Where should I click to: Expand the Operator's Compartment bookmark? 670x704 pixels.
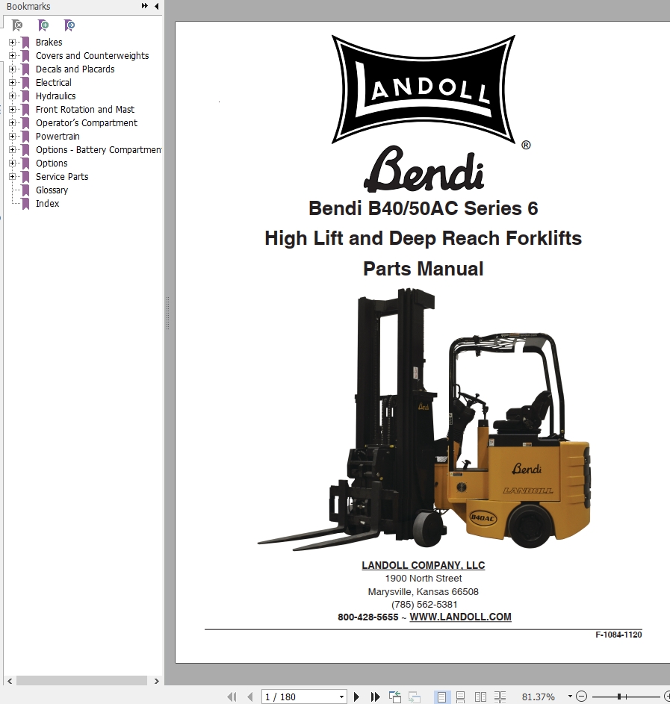click(12, 123)
